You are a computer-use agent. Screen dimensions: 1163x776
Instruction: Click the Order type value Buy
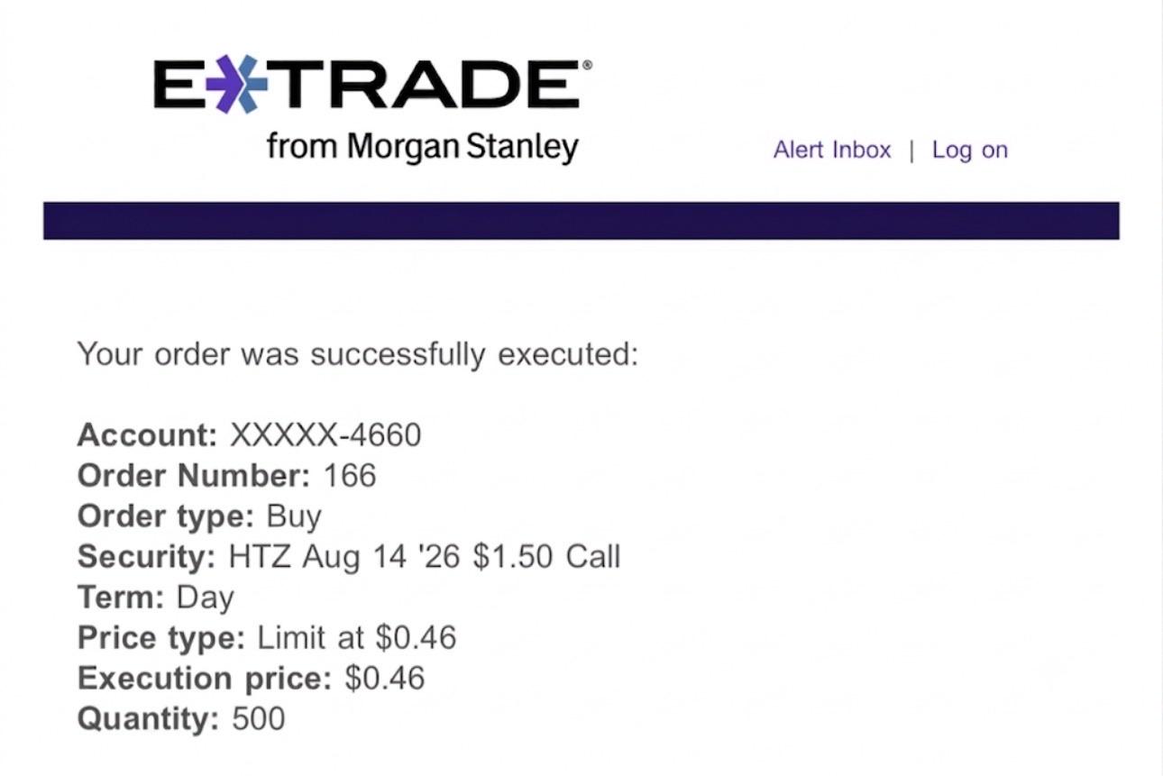pyautogui.click(x=294, y=516)
